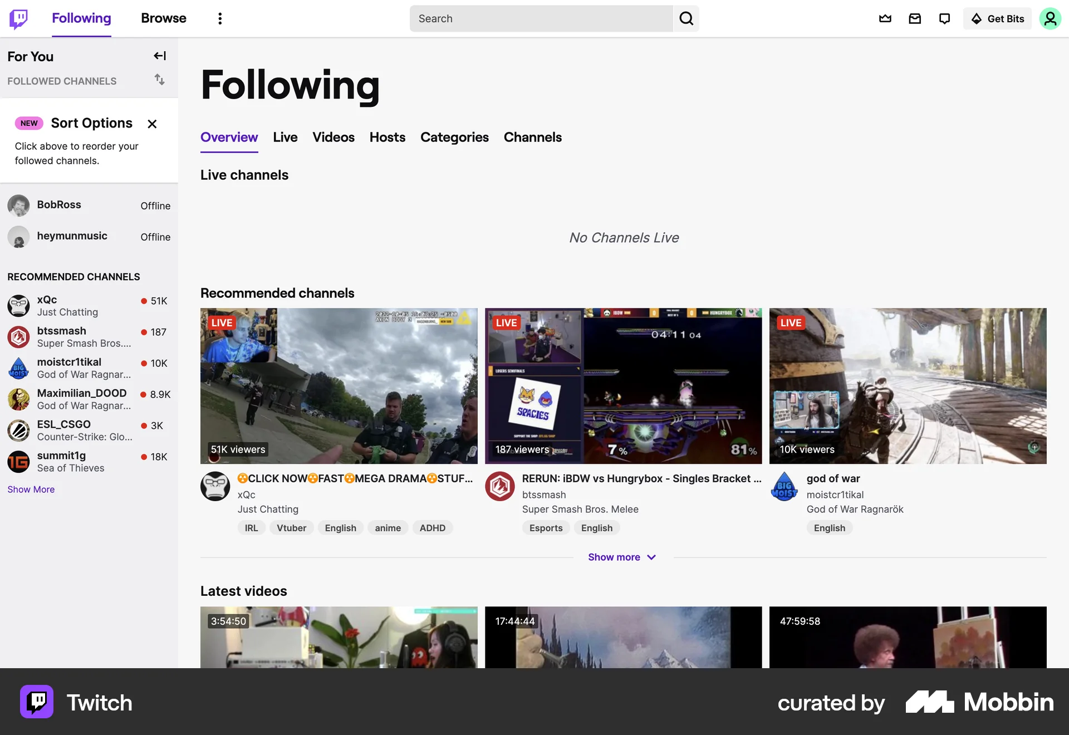Select the live indicator next to xQc
The height and width of the screenshot is (735, 1069).
click(x=144, y=301)
